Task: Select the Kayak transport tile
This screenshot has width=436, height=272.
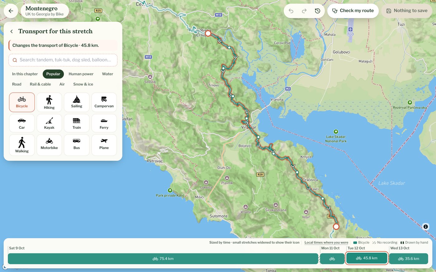Action: pyautogui.click(x=49, y=123)
